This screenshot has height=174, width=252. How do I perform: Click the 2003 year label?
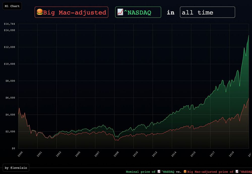pyautogui.click(x=58, y=154)
